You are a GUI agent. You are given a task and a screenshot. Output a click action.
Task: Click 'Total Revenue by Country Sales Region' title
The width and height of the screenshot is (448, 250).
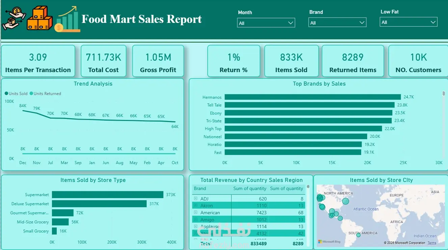click(252, 180)
